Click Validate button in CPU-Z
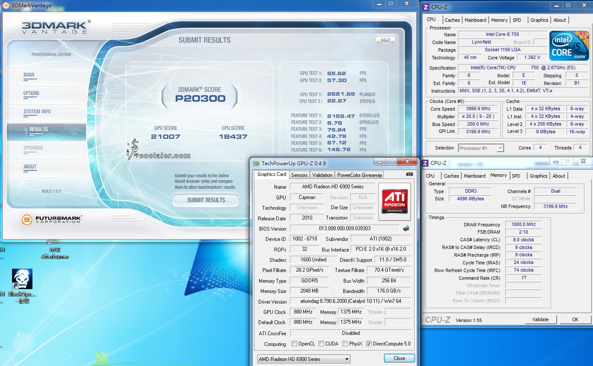Screen dimensions: 593x366 (540, 319)
